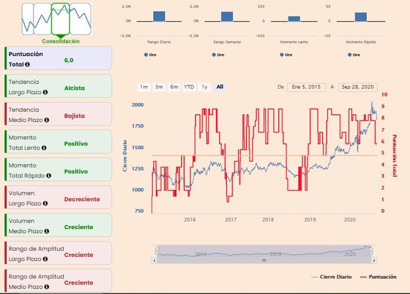The height and width of the screenshot is (294, 410).
Task: Select the YTD range button
Action: pyautogui.click(x=189, y=87)
